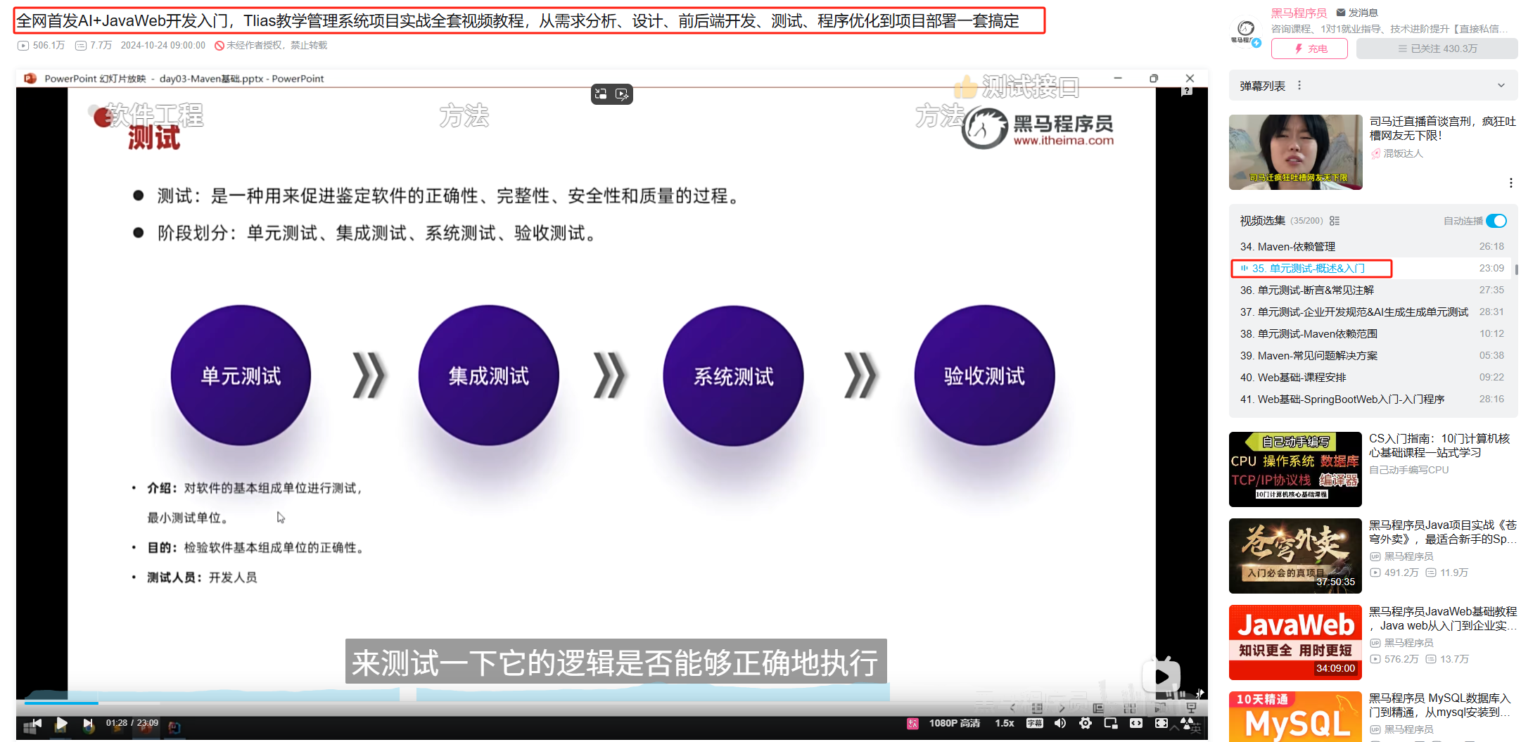Open 黑马程序员 uploader name link
The width and height of the screenshot is (1521, 742).
point(1299,13)
